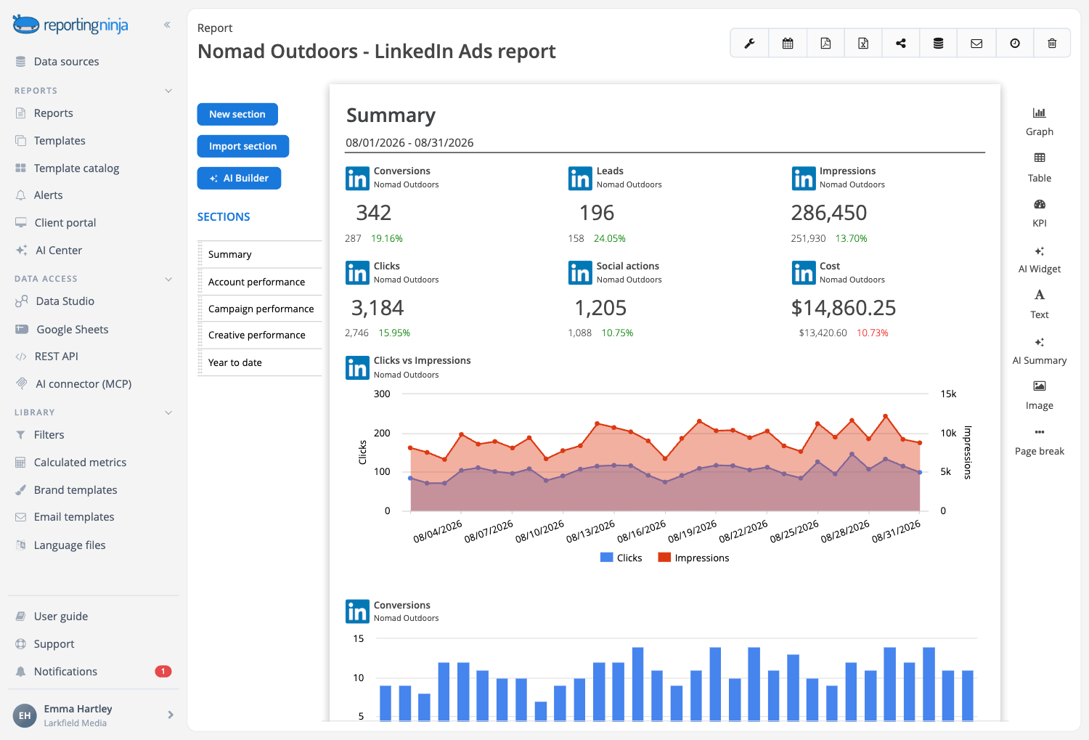The width and height of the screenshot is (1089, 740).
Task: Click the share report icon
Action: (901, 44)
